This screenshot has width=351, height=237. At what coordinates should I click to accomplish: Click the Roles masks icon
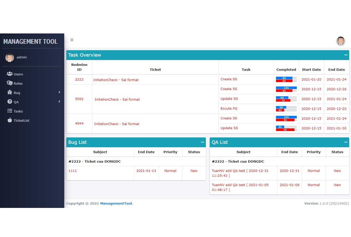click(x=10, y=83)
